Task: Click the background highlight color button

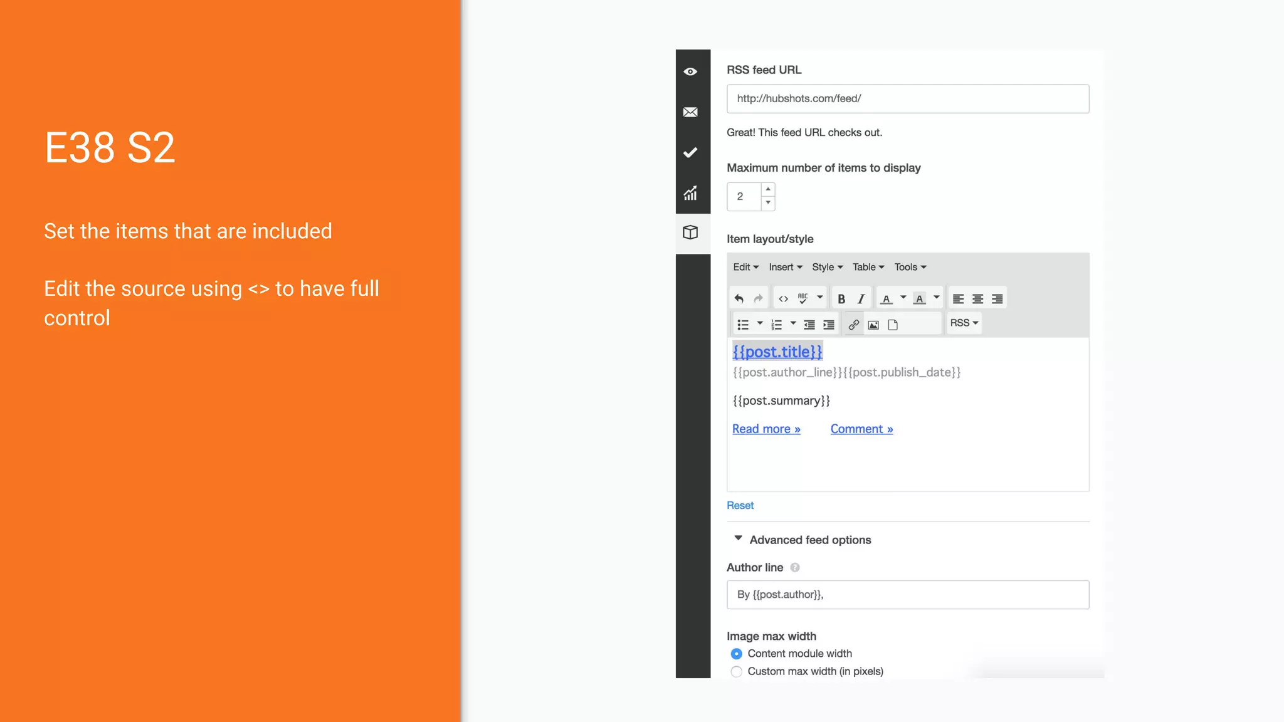Action: click(x=919, y=299)
